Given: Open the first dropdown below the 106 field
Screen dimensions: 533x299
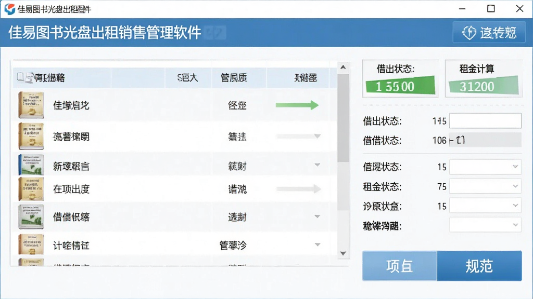Looking at the screenshot, I should pos(485,167).
